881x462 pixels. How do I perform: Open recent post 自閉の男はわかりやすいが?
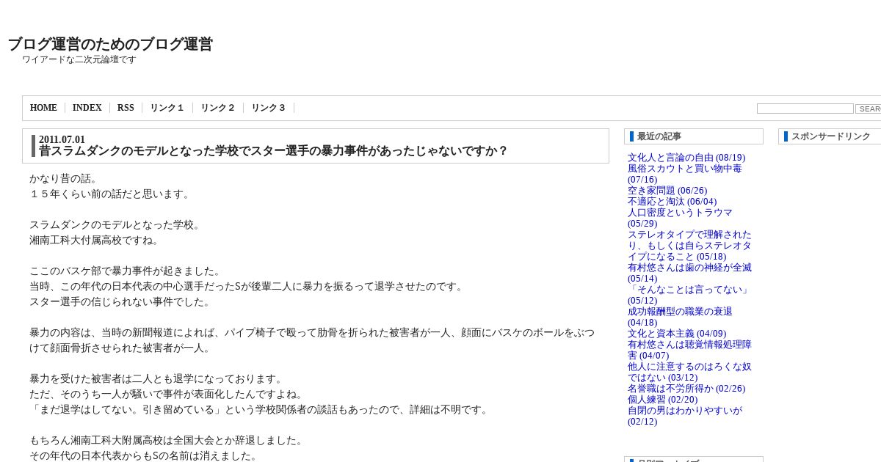(x=685, y=416)
